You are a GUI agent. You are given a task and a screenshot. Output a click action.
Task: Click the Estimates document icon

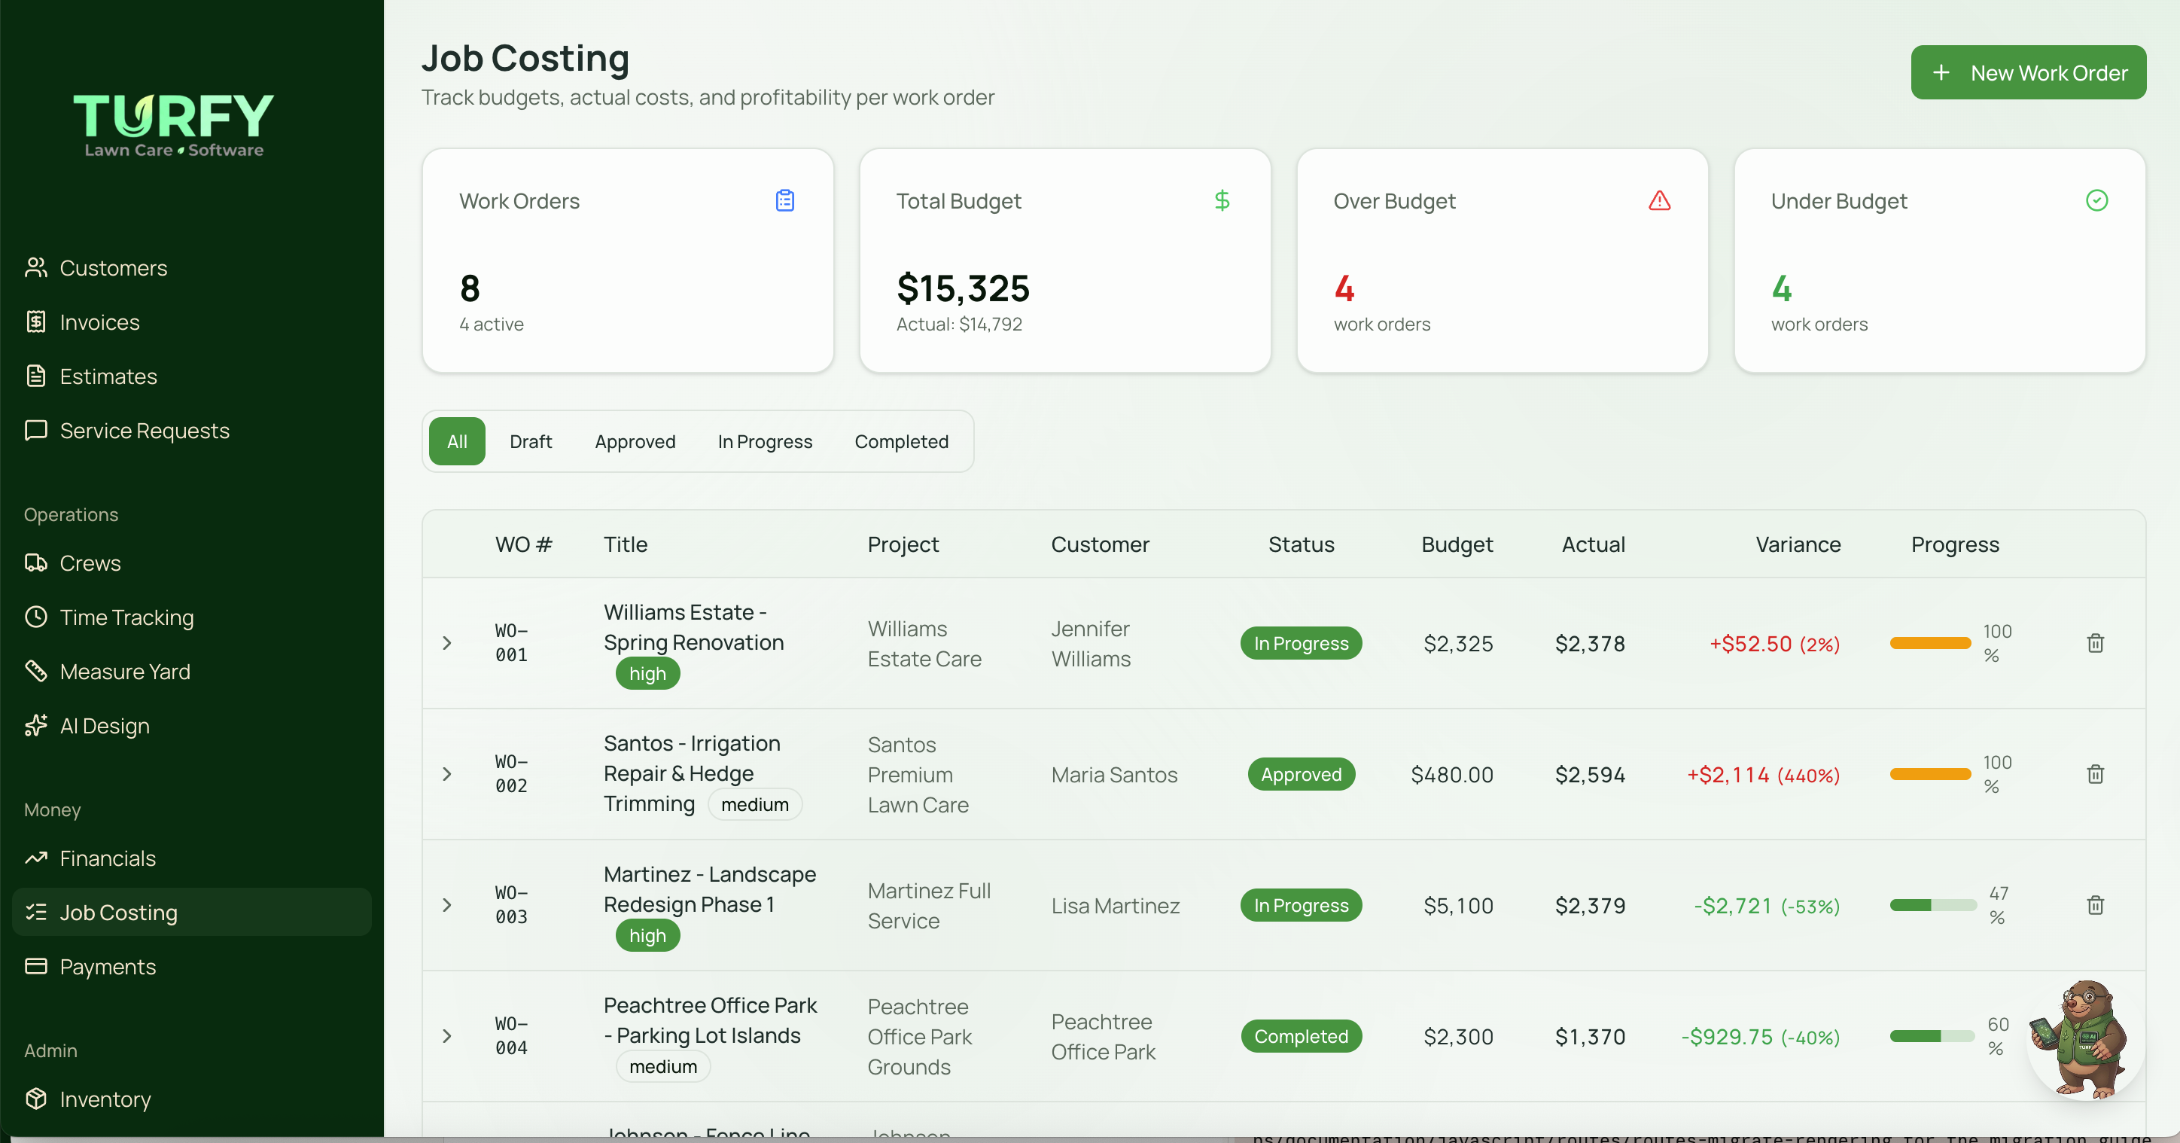[x=35, y=376]
